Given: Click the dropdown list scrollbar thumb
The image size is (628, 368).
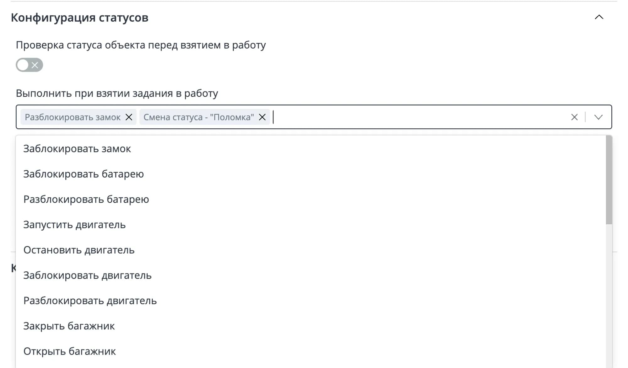Looking at the screenshot, I should 609,180.
